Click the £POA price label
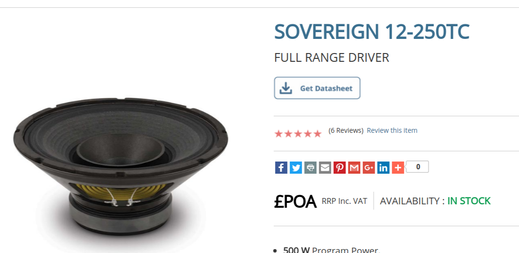The width and height of the screenshot is (519, 253). (295, 201)
